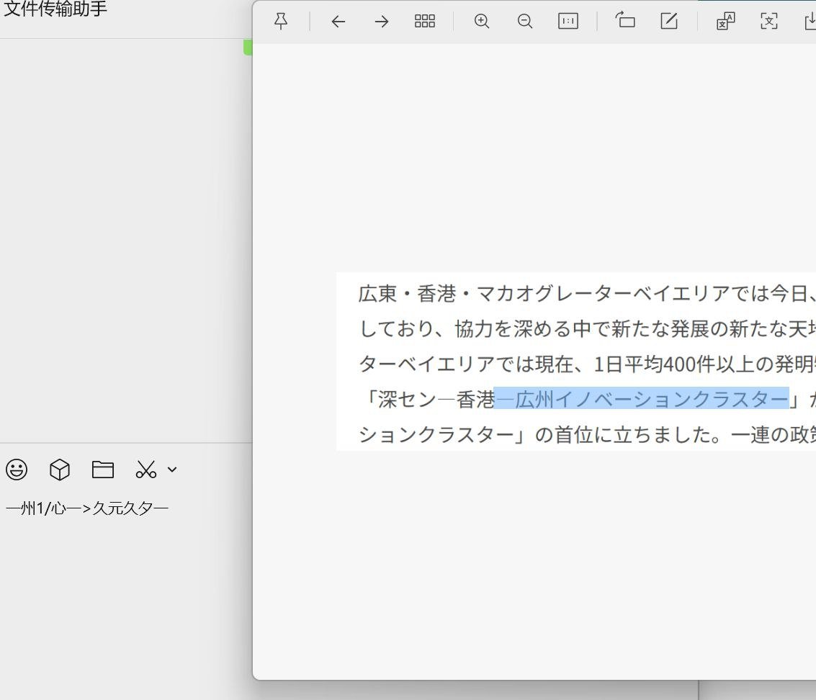Click the text 「深セン—香港
This screenshot has height=700, width=816.
(x=427, y=399)
